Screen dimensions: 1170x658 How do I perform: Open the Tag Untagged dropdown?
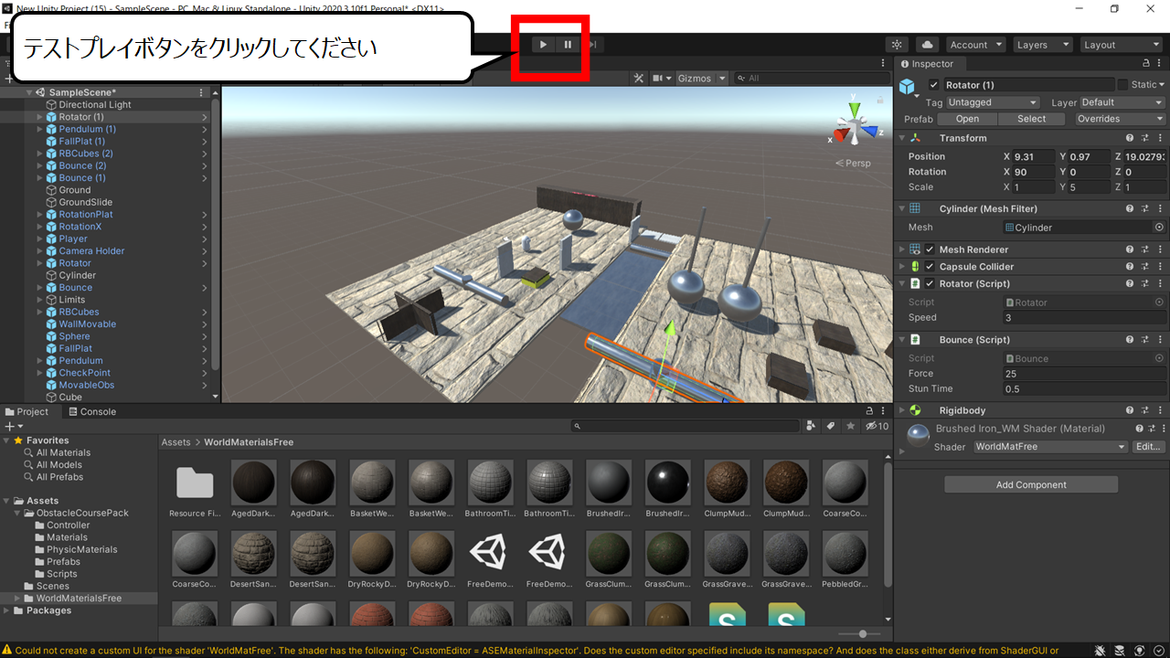click(x=993, y=102)
